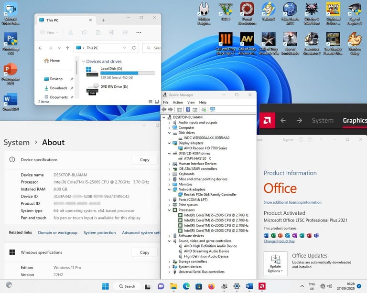
Task: Open View menu in Device Manager
Action: point(191,102)
